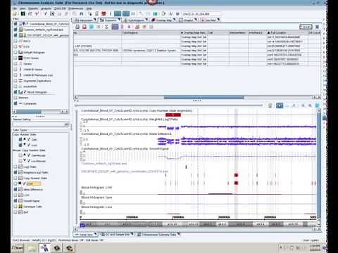Enable the Segmental Duplications checkbox

[15, 81]
